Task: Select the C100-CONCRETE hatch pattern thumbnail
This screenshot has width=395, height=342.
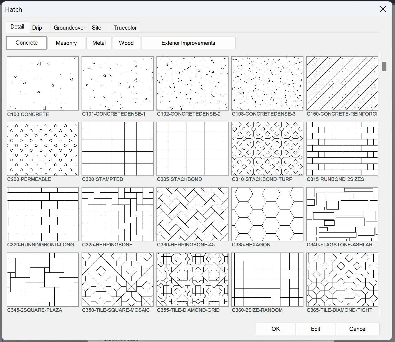Action: [43, 83]
